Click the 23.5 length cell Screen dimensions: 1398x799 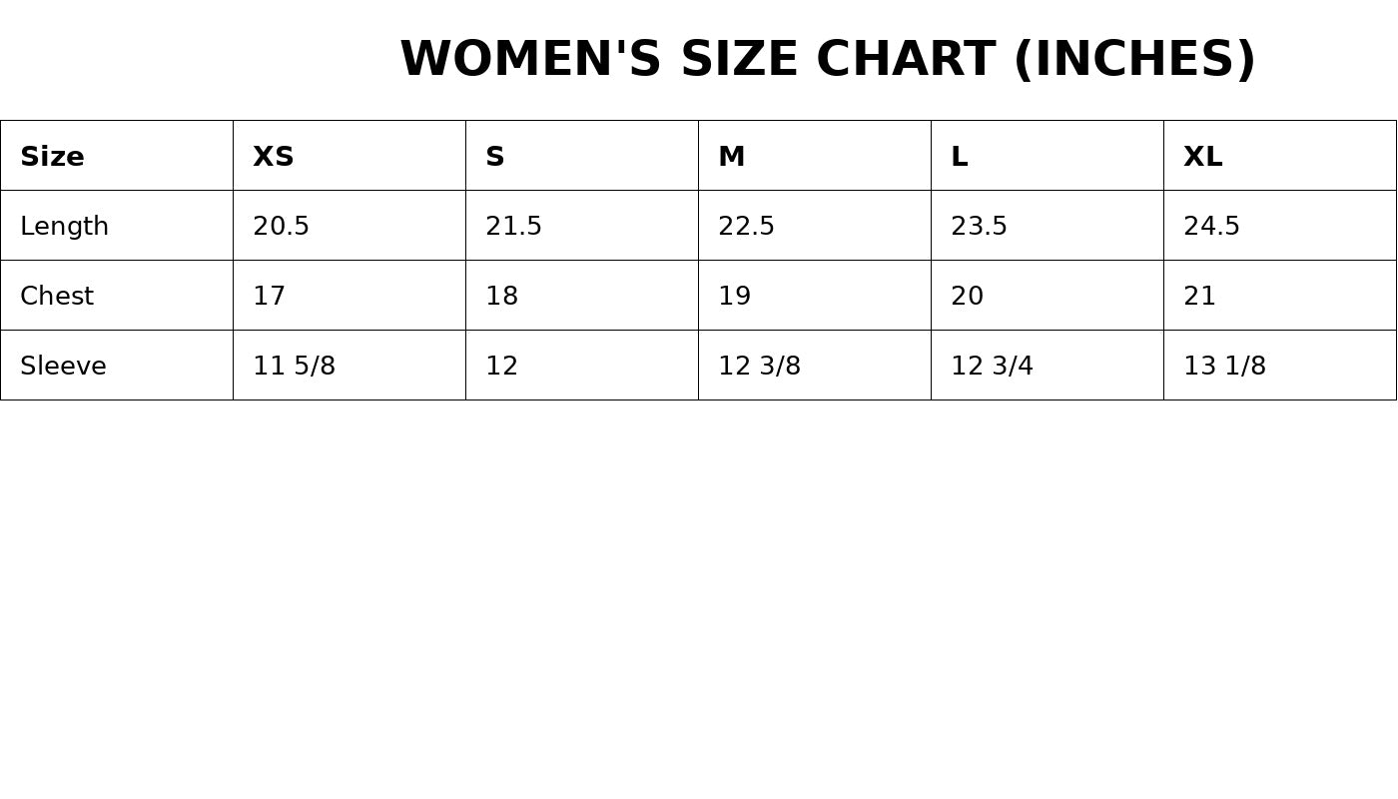tap(980, 227)
